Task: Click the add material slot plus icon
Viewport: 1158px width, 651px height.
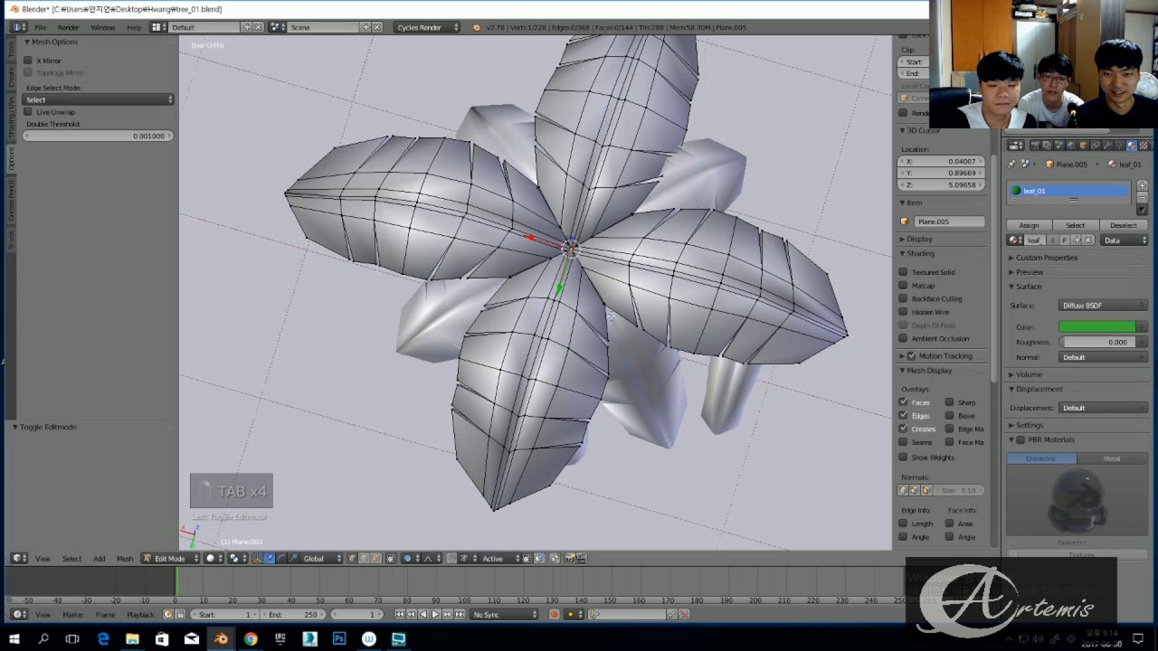Action: click(x=1142, y=185)
